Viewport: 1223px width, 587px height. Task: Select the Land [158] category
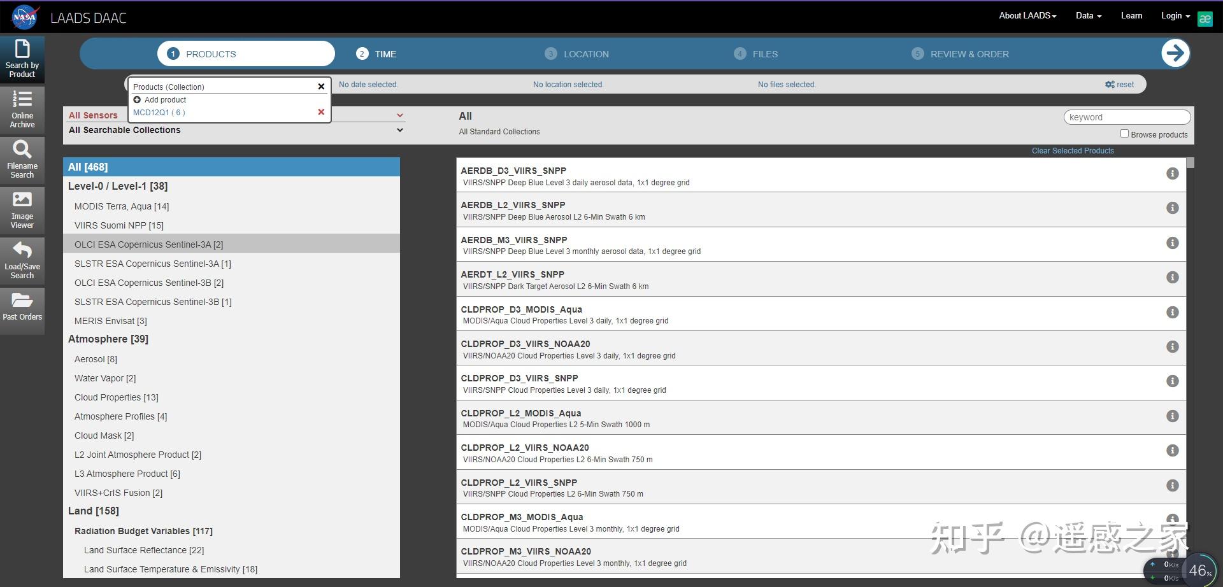click(94, 511)
